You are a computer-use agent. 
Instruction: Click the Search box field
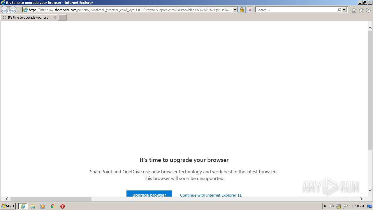click(296, 10)
